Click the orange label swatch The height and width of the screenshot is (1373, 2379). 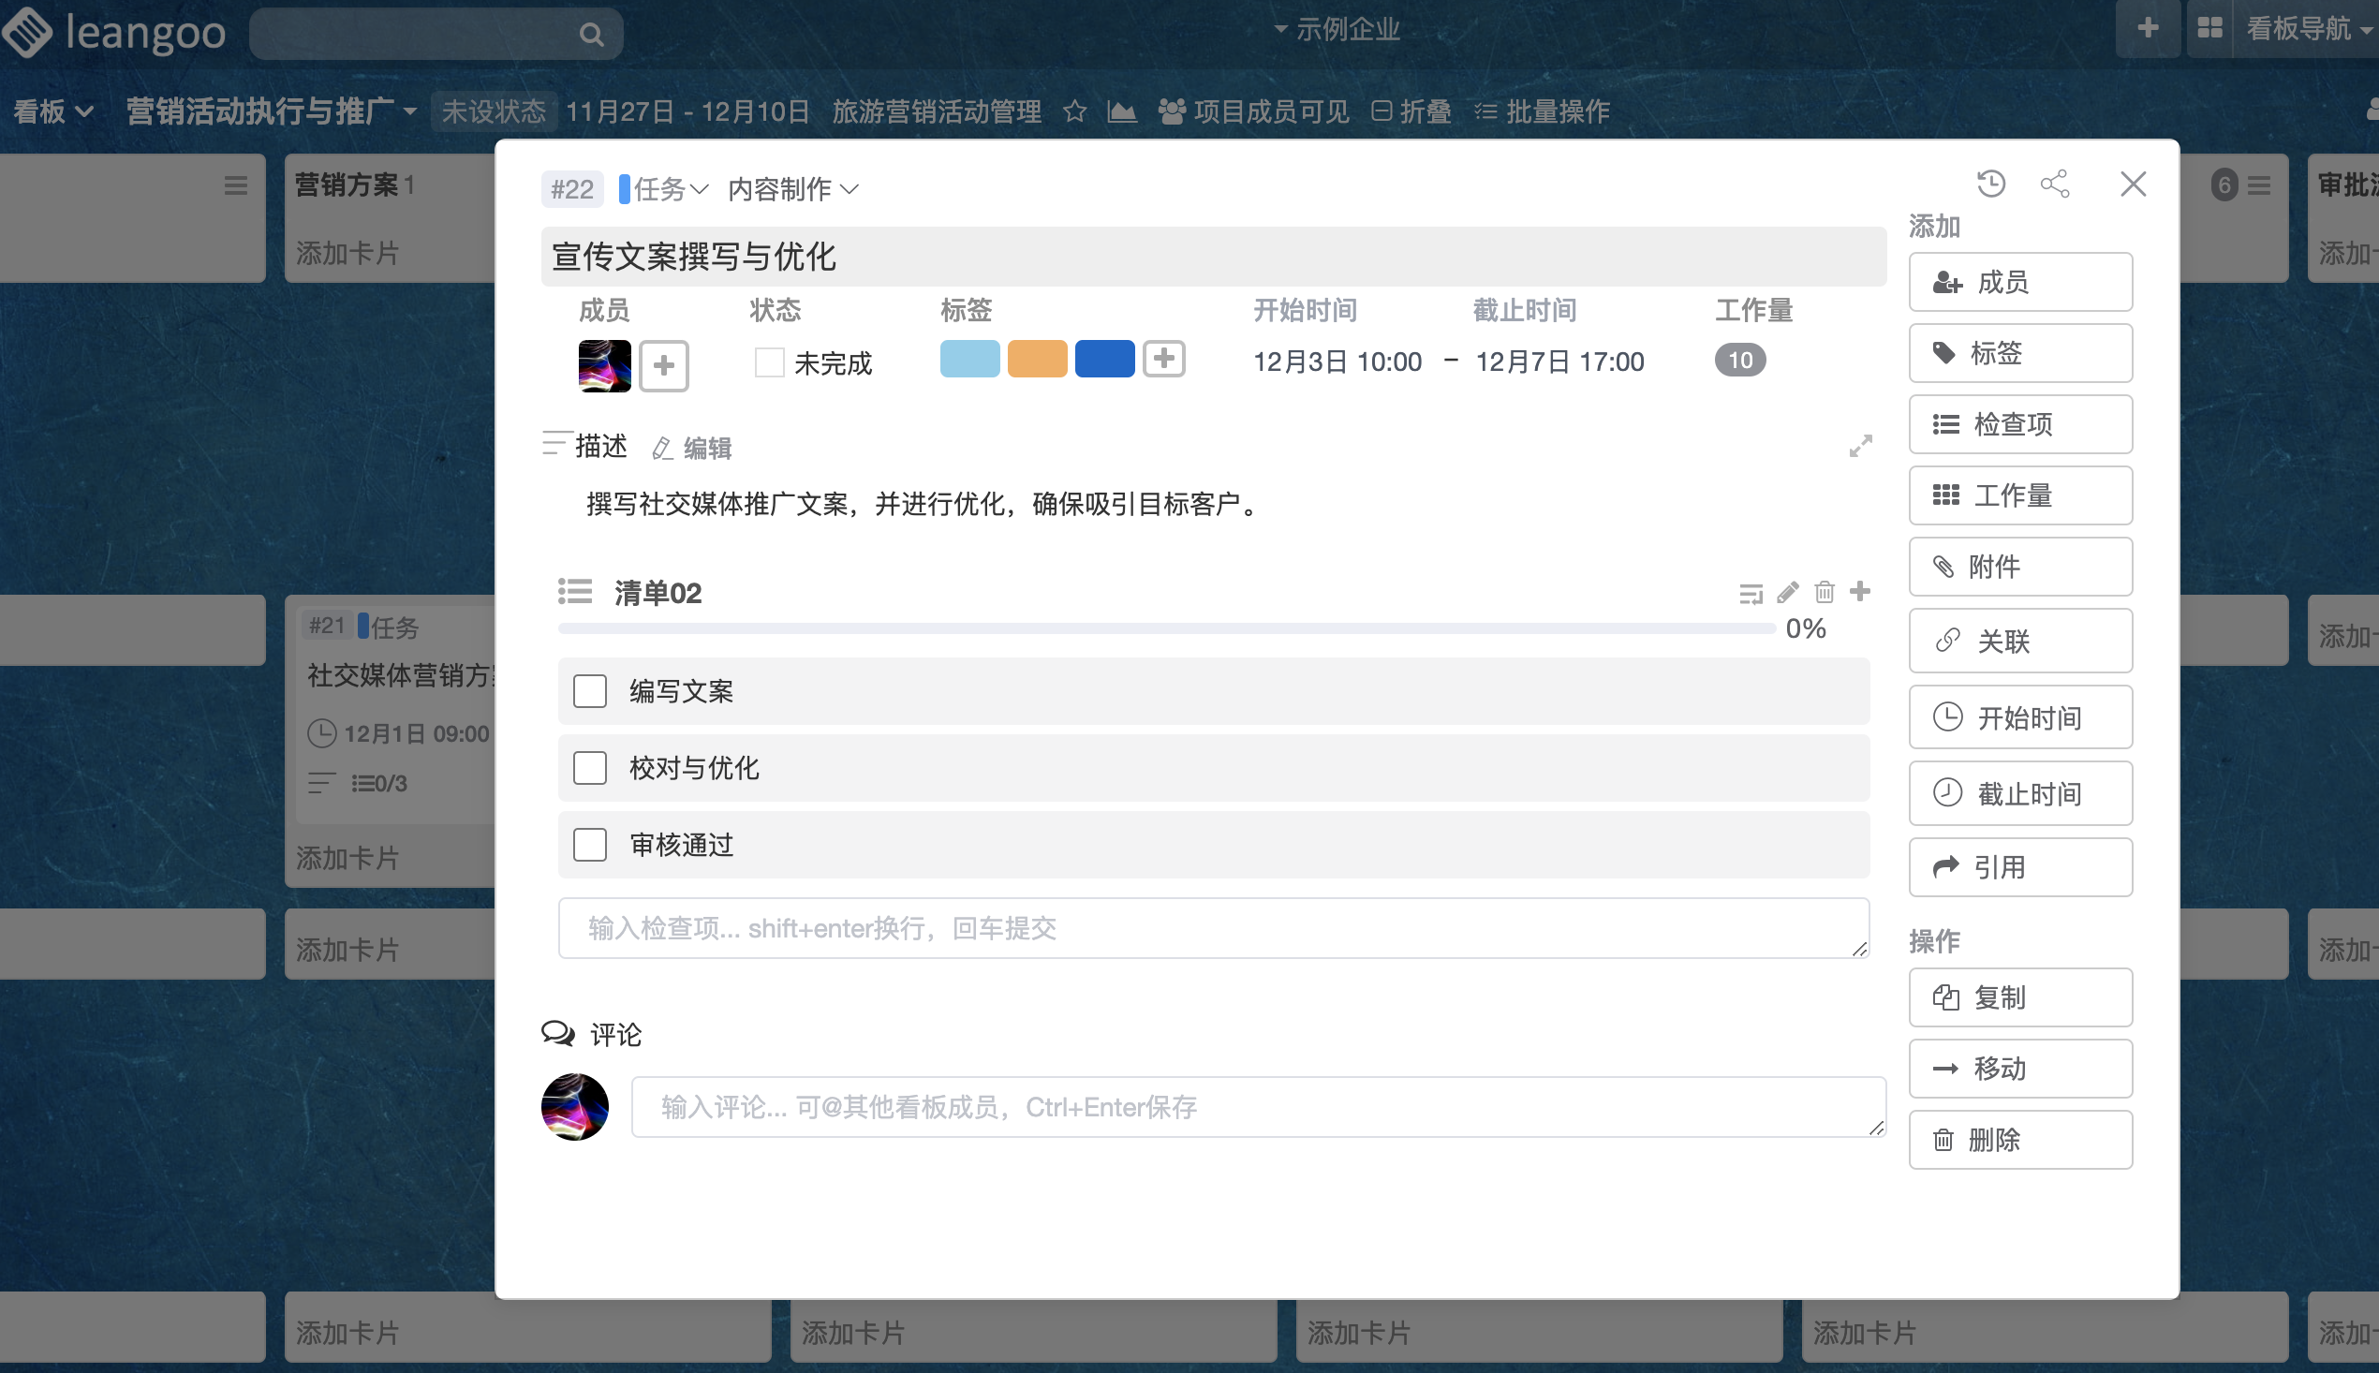1036,360
